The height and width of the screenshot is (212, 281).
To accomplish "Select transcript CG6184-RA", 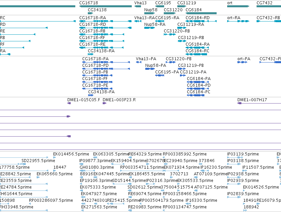I will pos(197,44).
